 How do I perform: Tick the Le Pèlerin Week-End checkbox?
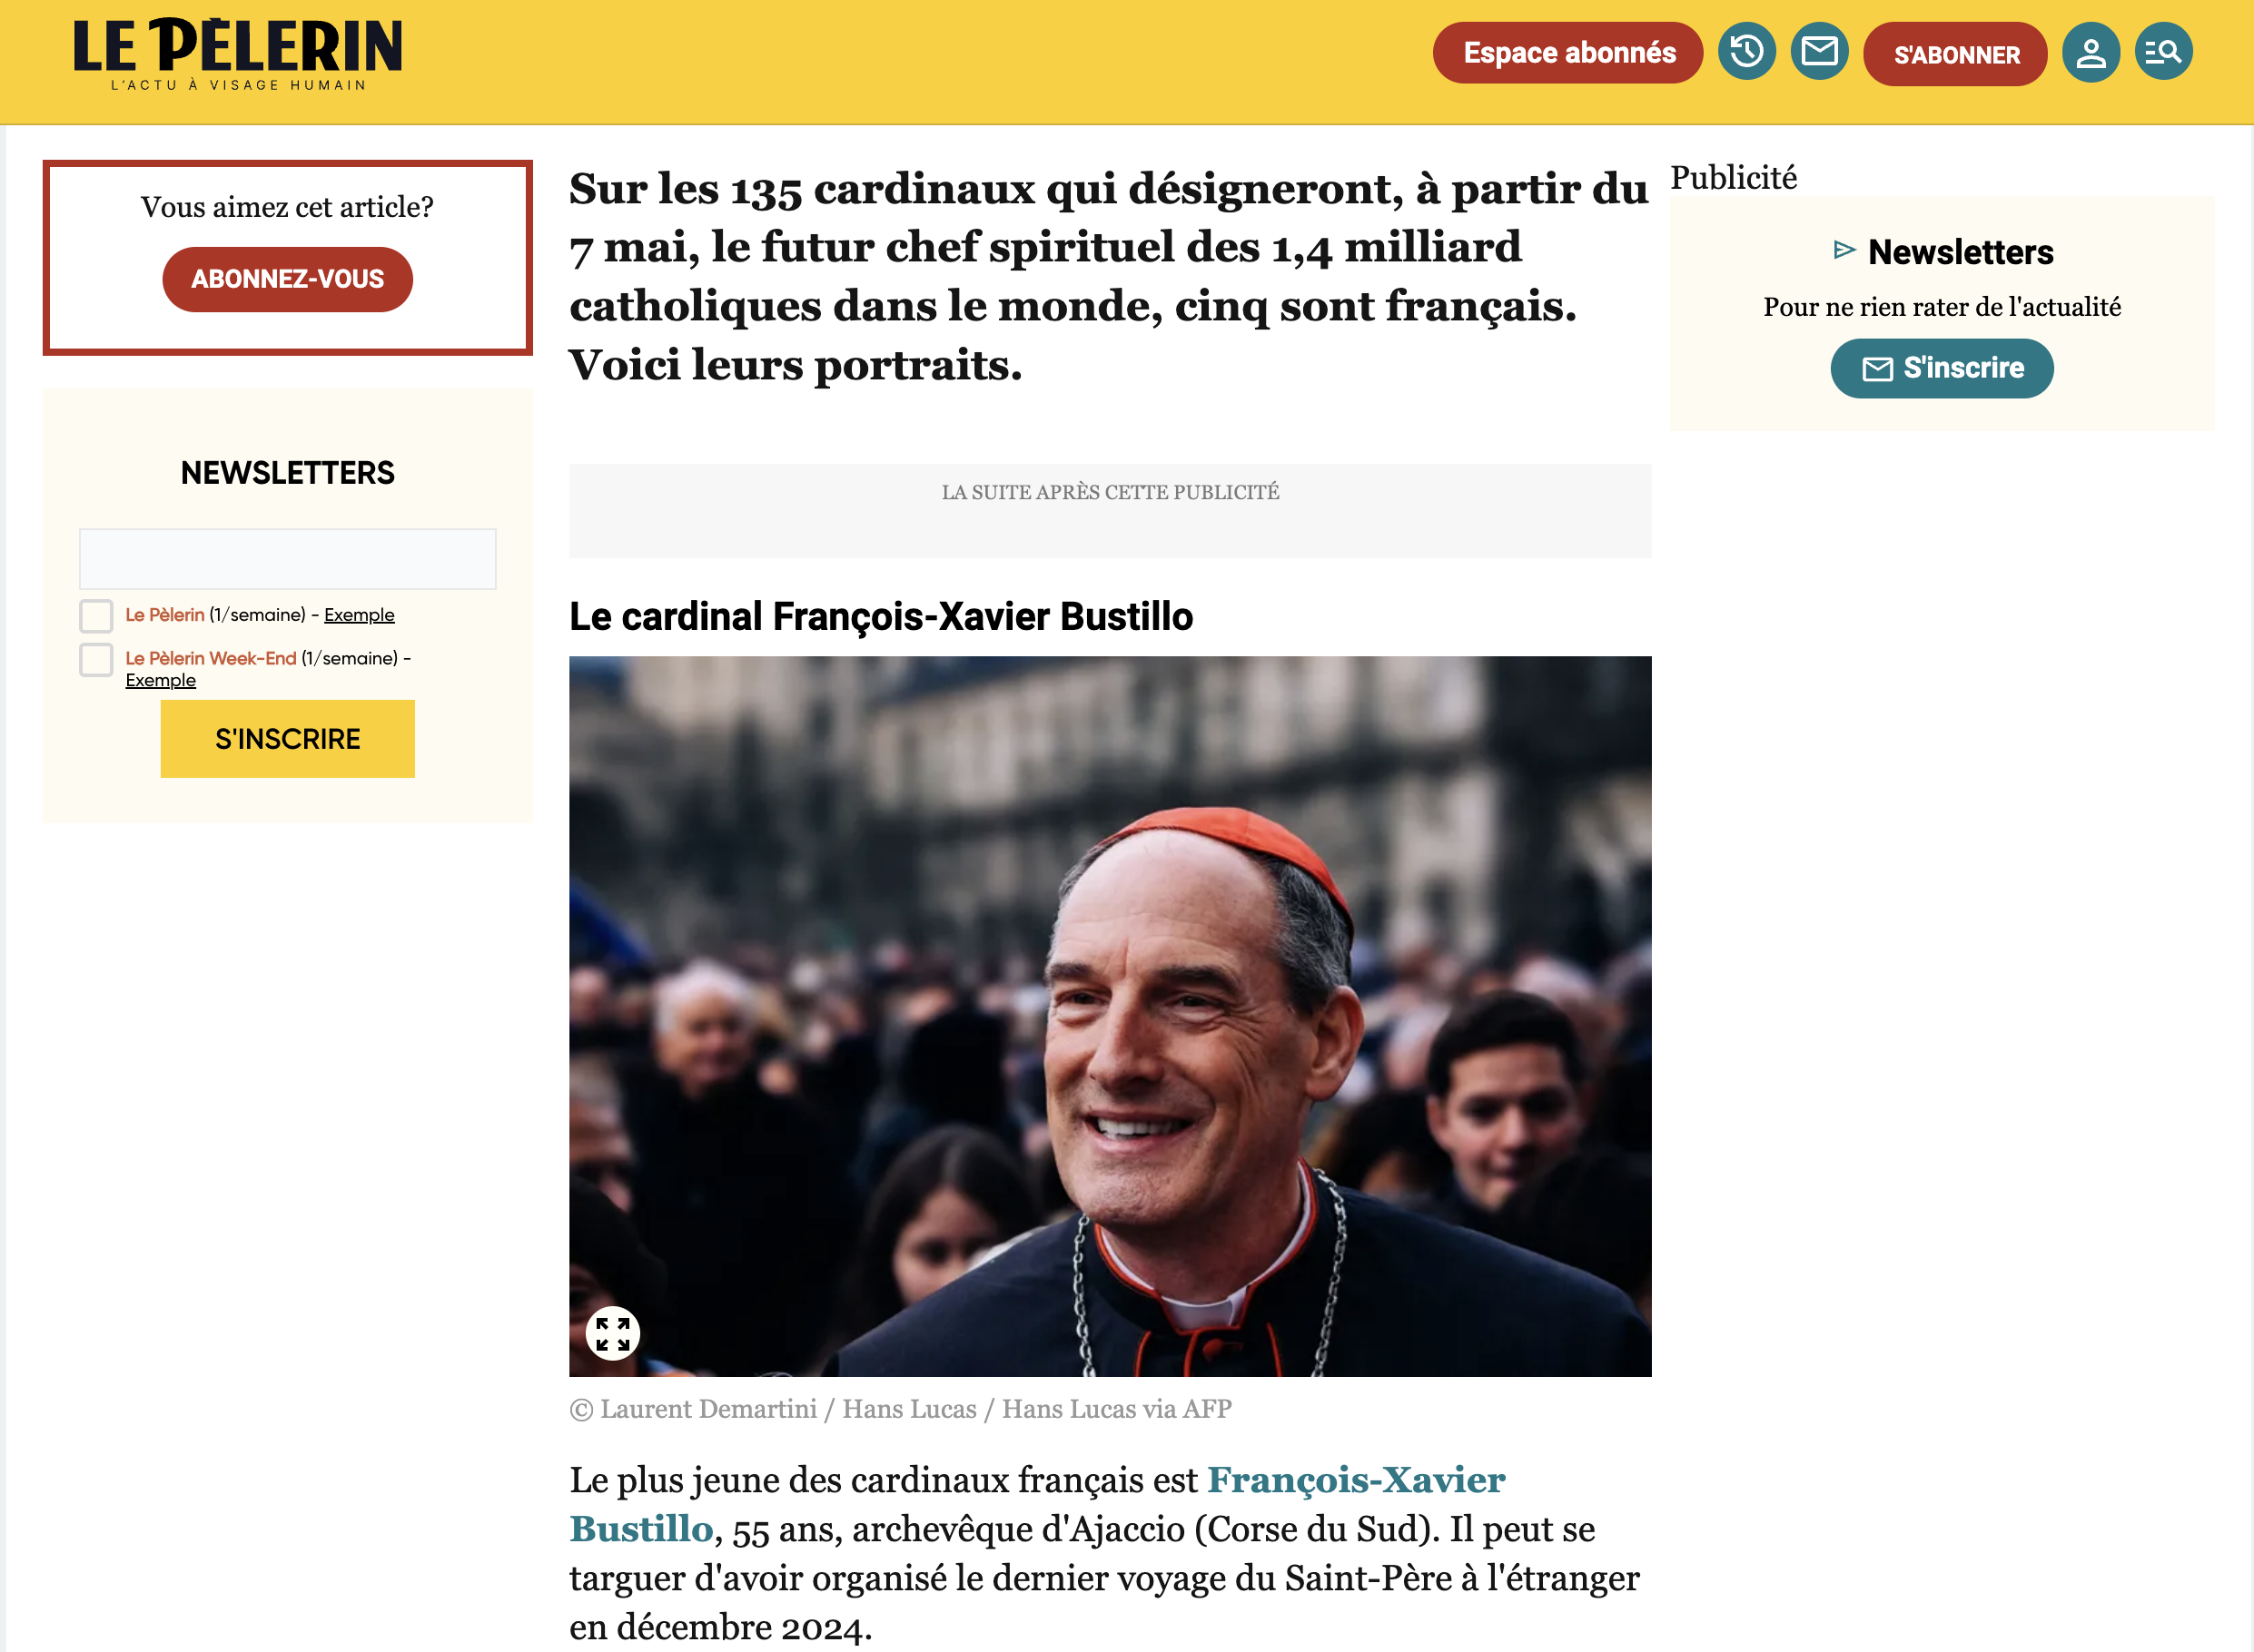pos(96,660)
